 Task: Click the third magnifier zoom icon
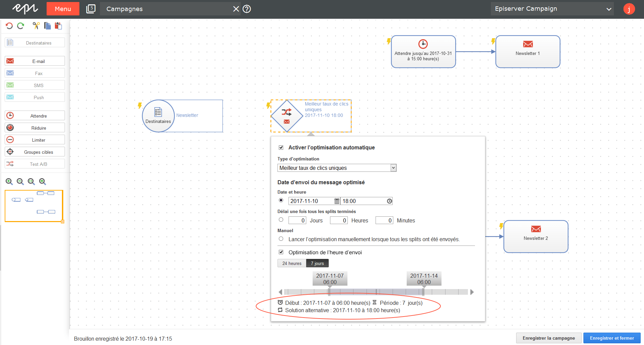[31, 182]
